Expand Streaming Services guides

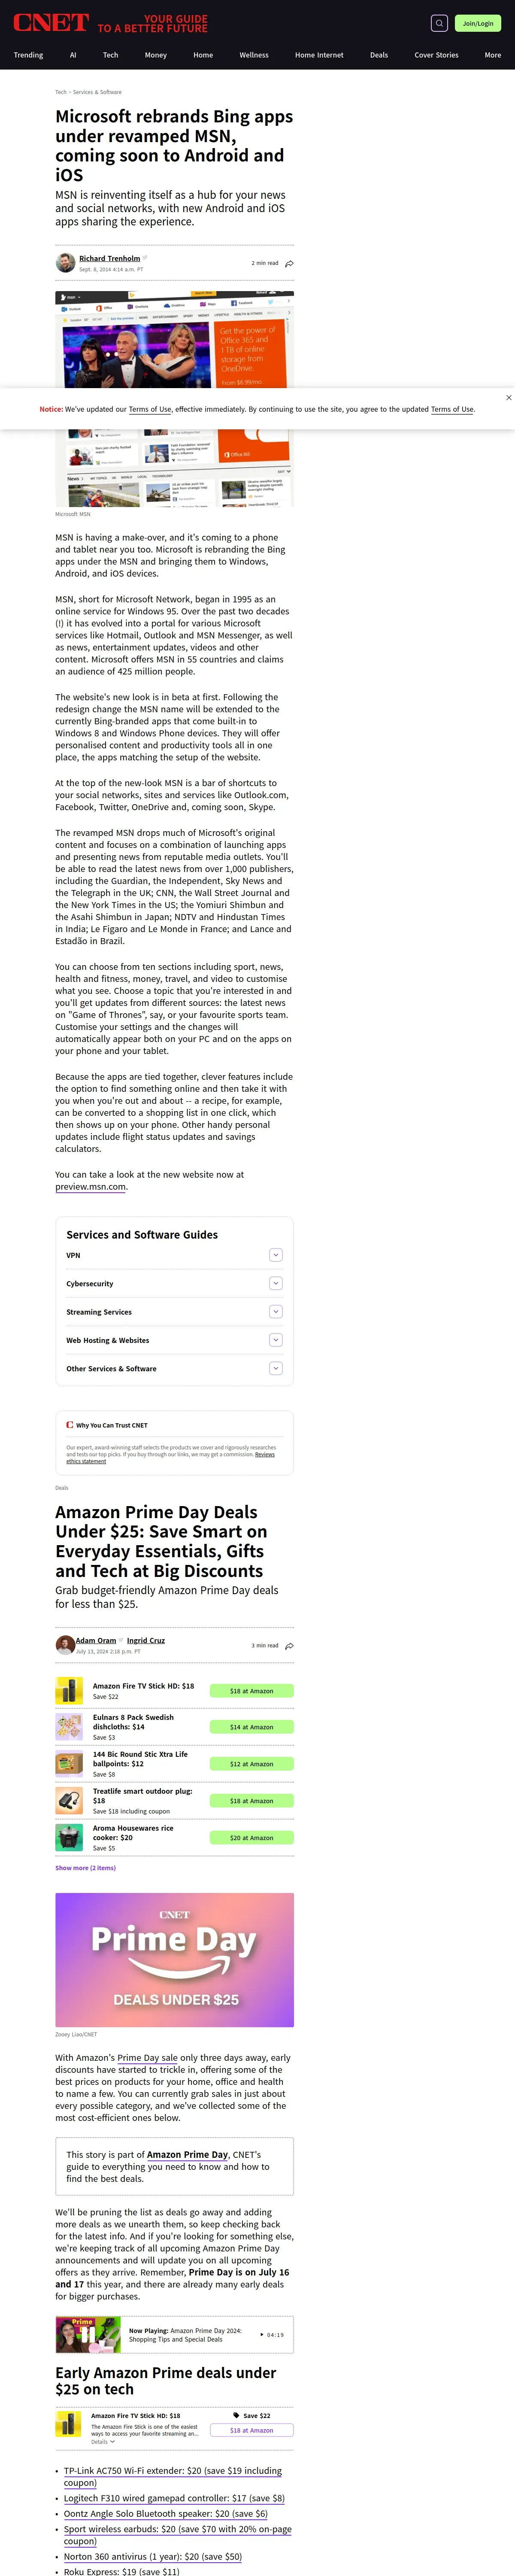[276, 1312]
